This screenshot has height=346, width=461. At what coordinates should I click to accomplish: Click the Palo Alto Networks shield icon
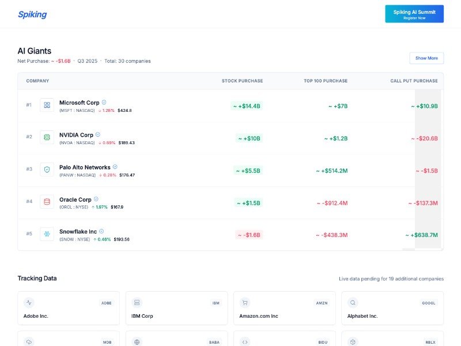coord(47,170)
